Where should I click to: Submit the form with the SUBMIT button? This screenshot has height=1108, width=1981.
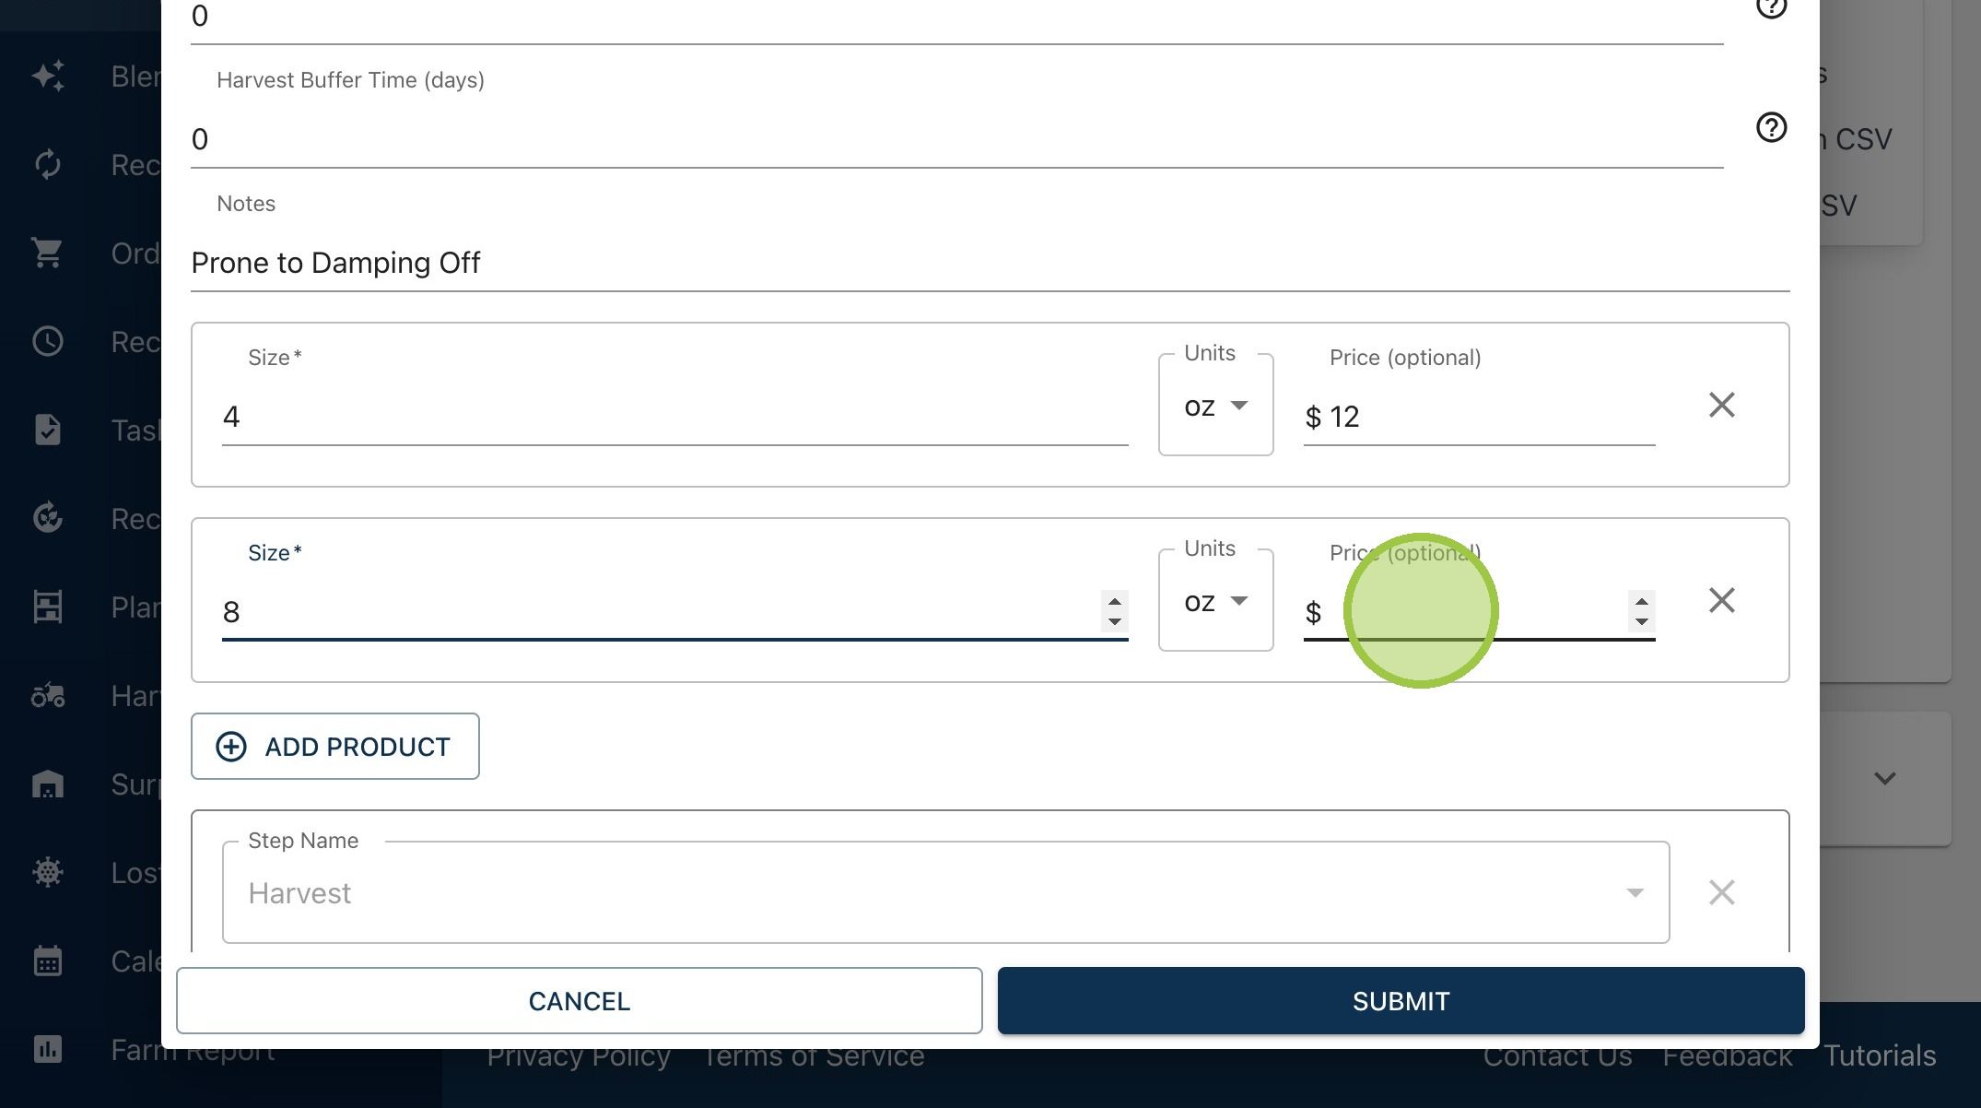pos(1401,1001)
